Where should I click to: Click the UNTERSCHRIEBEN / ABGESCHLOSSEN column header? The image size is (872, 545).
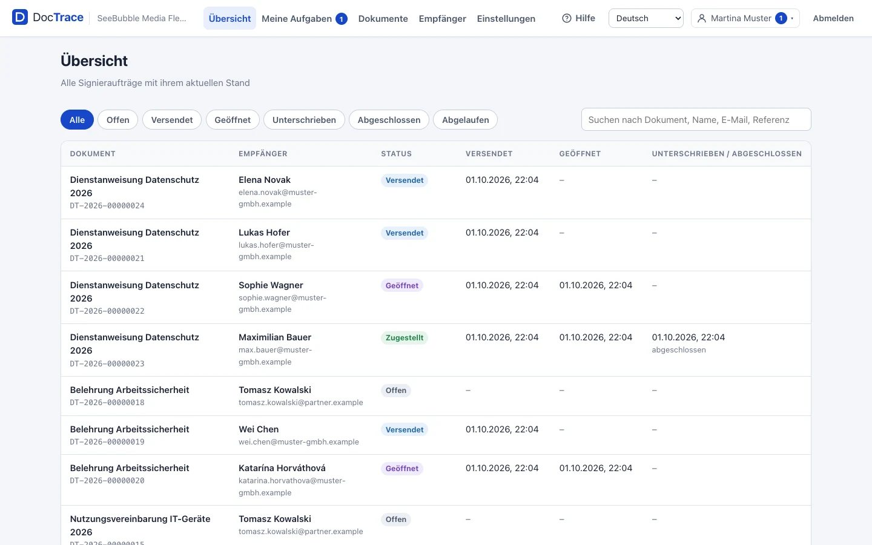[x=727, y=154]
